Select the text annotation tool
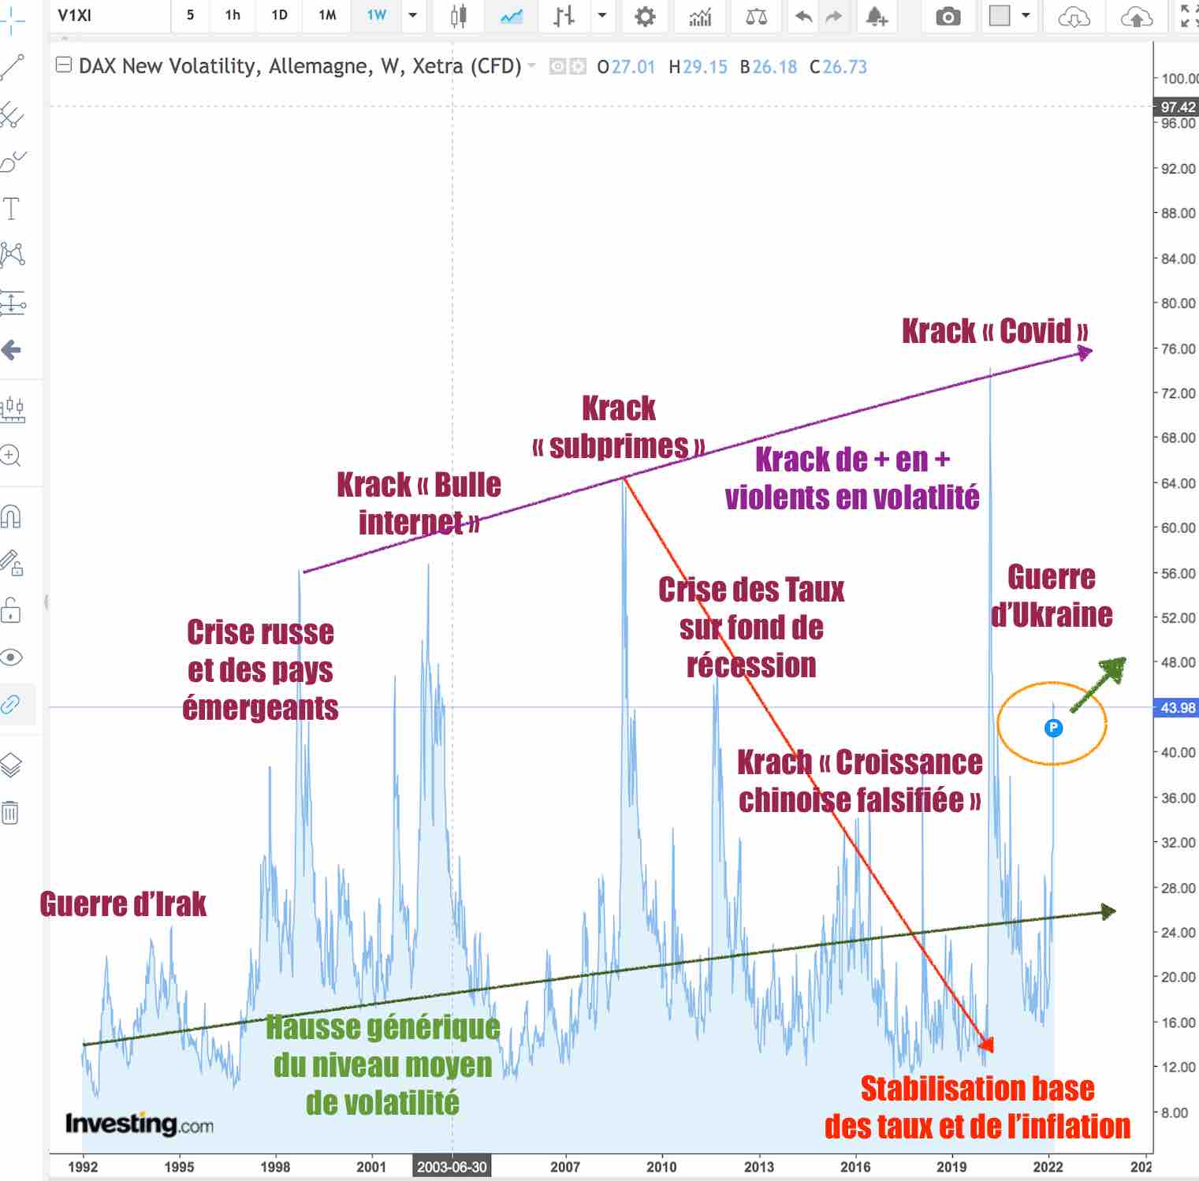The width and height of the screenshot is (1199, 1181). tap(12, 210)
